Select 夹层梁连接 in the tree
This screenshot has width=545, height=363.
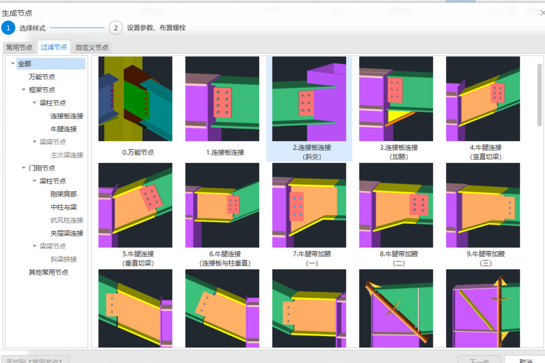click(67, 233)
